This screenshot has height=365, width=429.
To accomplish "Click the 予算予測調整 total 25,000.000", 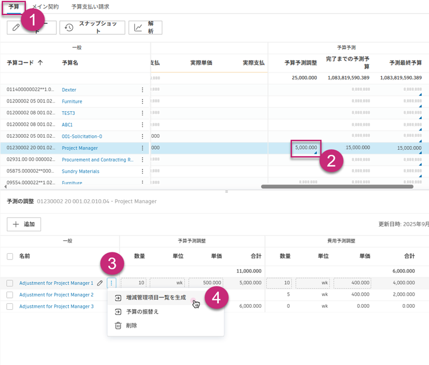I will pos(304,77).
